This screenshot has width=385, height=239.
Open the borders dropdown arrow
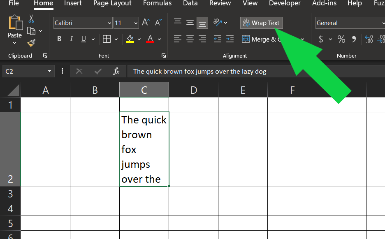click(116, 39)
